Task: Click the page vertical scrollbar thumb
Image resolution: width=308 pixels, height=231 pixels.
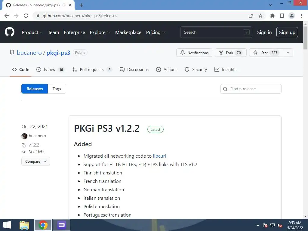Action: [305, 38]
